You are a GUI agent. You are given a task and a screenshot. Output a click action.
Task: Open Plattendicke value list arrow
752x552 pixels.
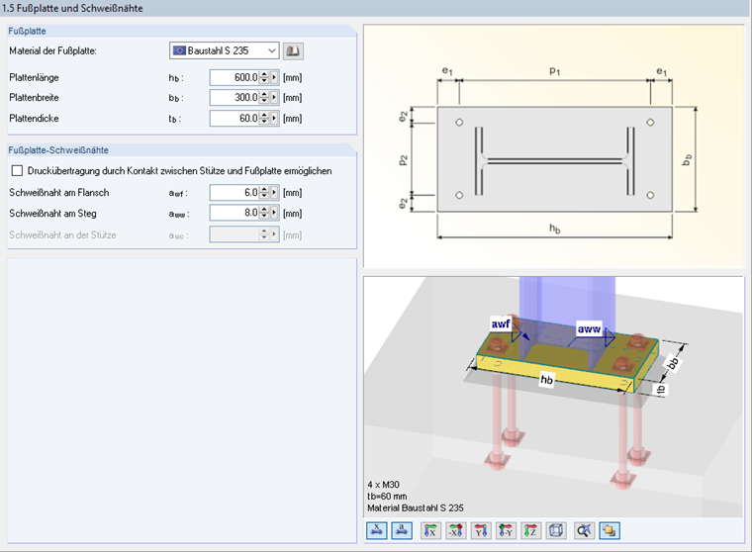pos(274,119)
